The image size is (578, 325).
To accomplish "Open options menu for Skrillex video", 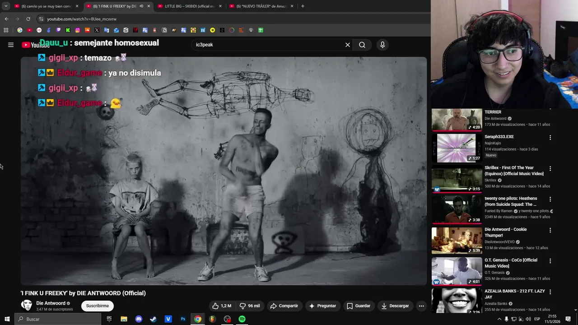I will (x=550, y=168).
